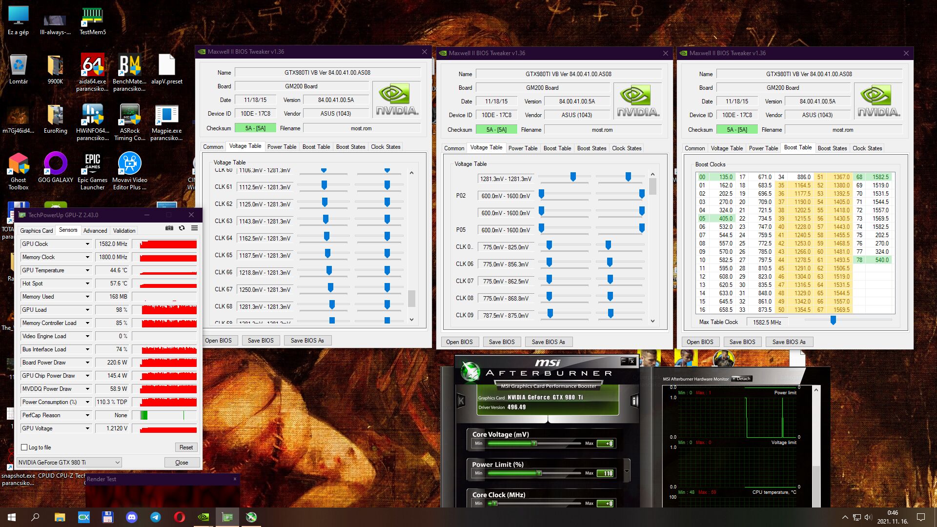Open TestMem5 desktop icon

click(x=92, y=21)
